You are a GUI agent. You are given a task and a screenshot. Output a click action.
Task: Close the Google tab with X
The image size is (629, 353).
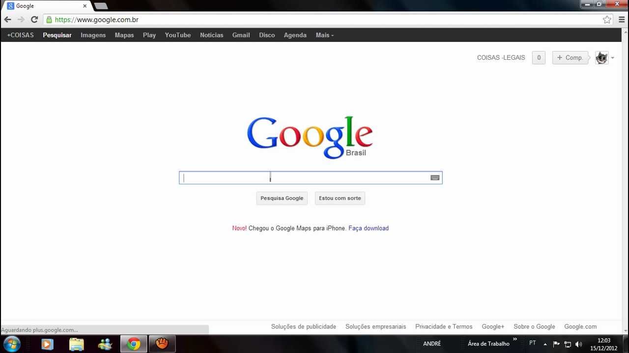85,6
